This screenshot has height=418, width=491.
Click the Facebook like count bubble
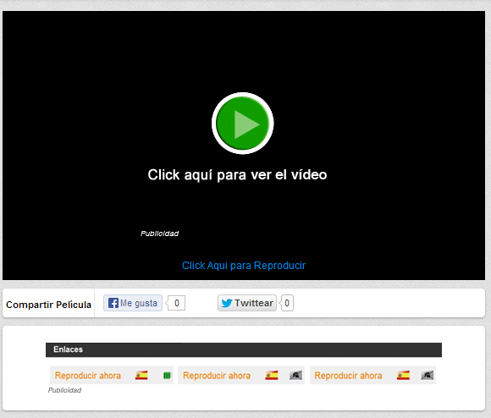176,303
